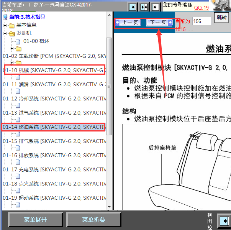Click the page icon under 01-19 起动系统

coord(18,204)
